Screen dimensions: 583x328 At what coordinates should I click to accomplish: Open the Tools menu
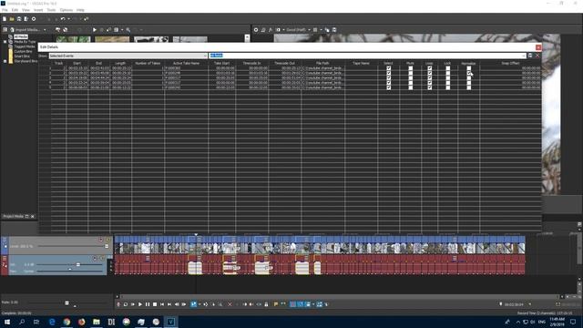[x=51, y=10]
